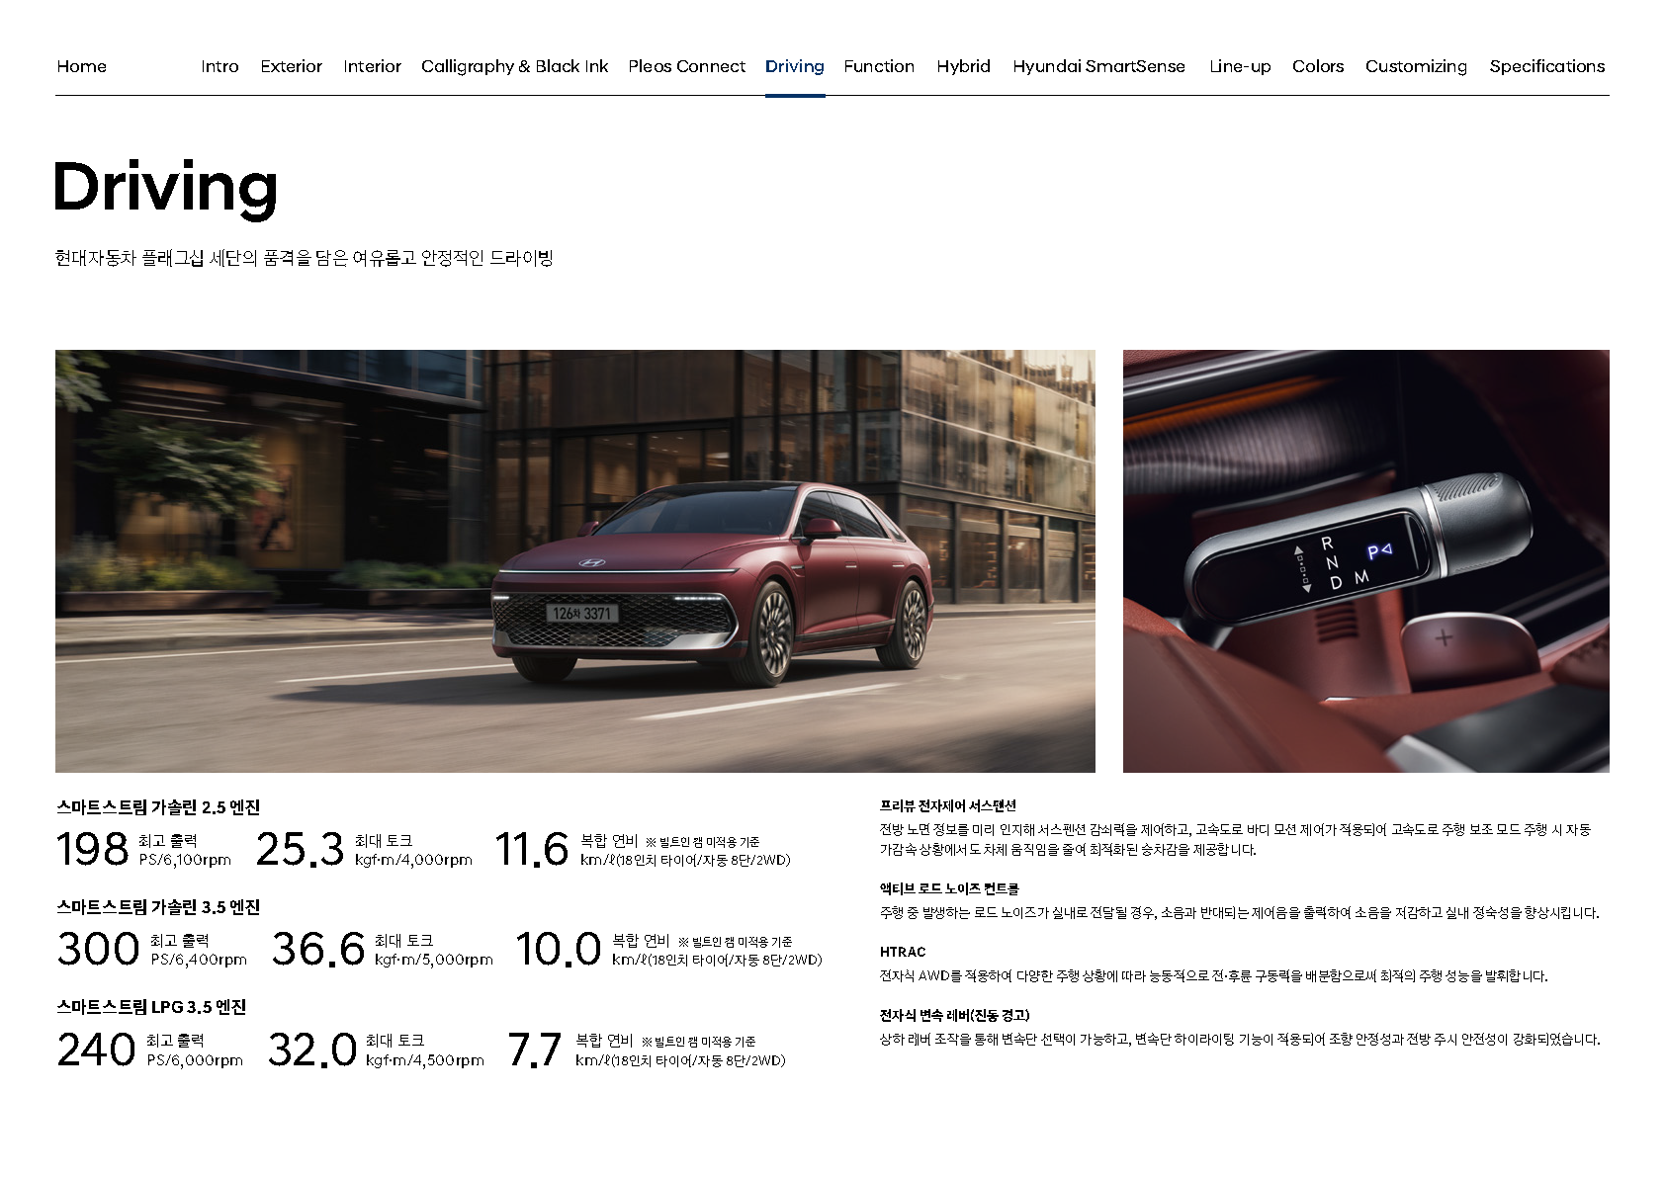Go to the Customizing tab

(1416, 66)
